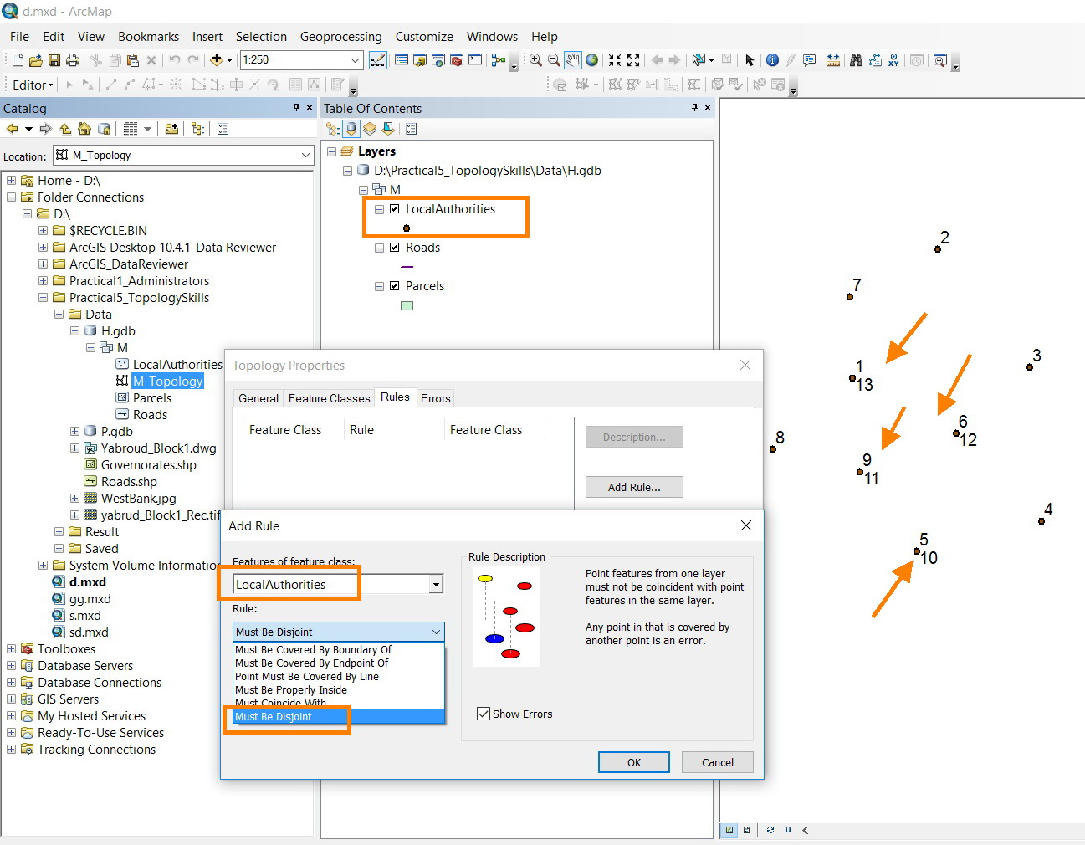1085x845 pixels.
Task: Open the Bookmarks menu
Action: click(148, 37)
